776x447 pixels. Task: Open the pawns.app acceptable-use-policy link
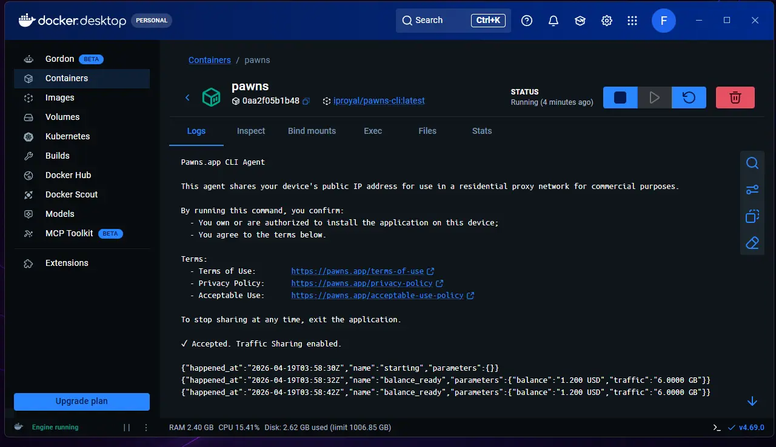[x=377, y=296]
